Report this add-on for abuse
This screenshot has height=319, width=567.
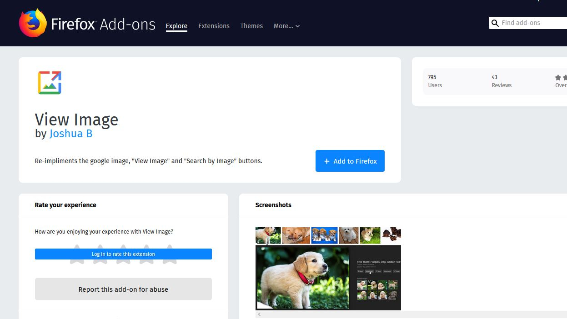point(123,289)
